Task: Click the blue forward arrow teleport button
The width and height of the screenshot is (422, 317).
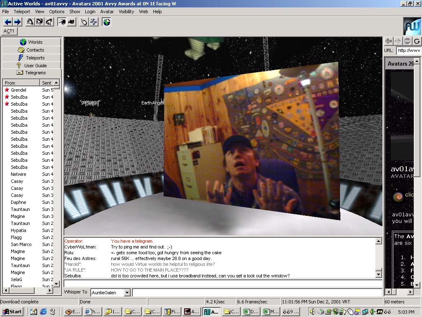Action: pos(17,22)
